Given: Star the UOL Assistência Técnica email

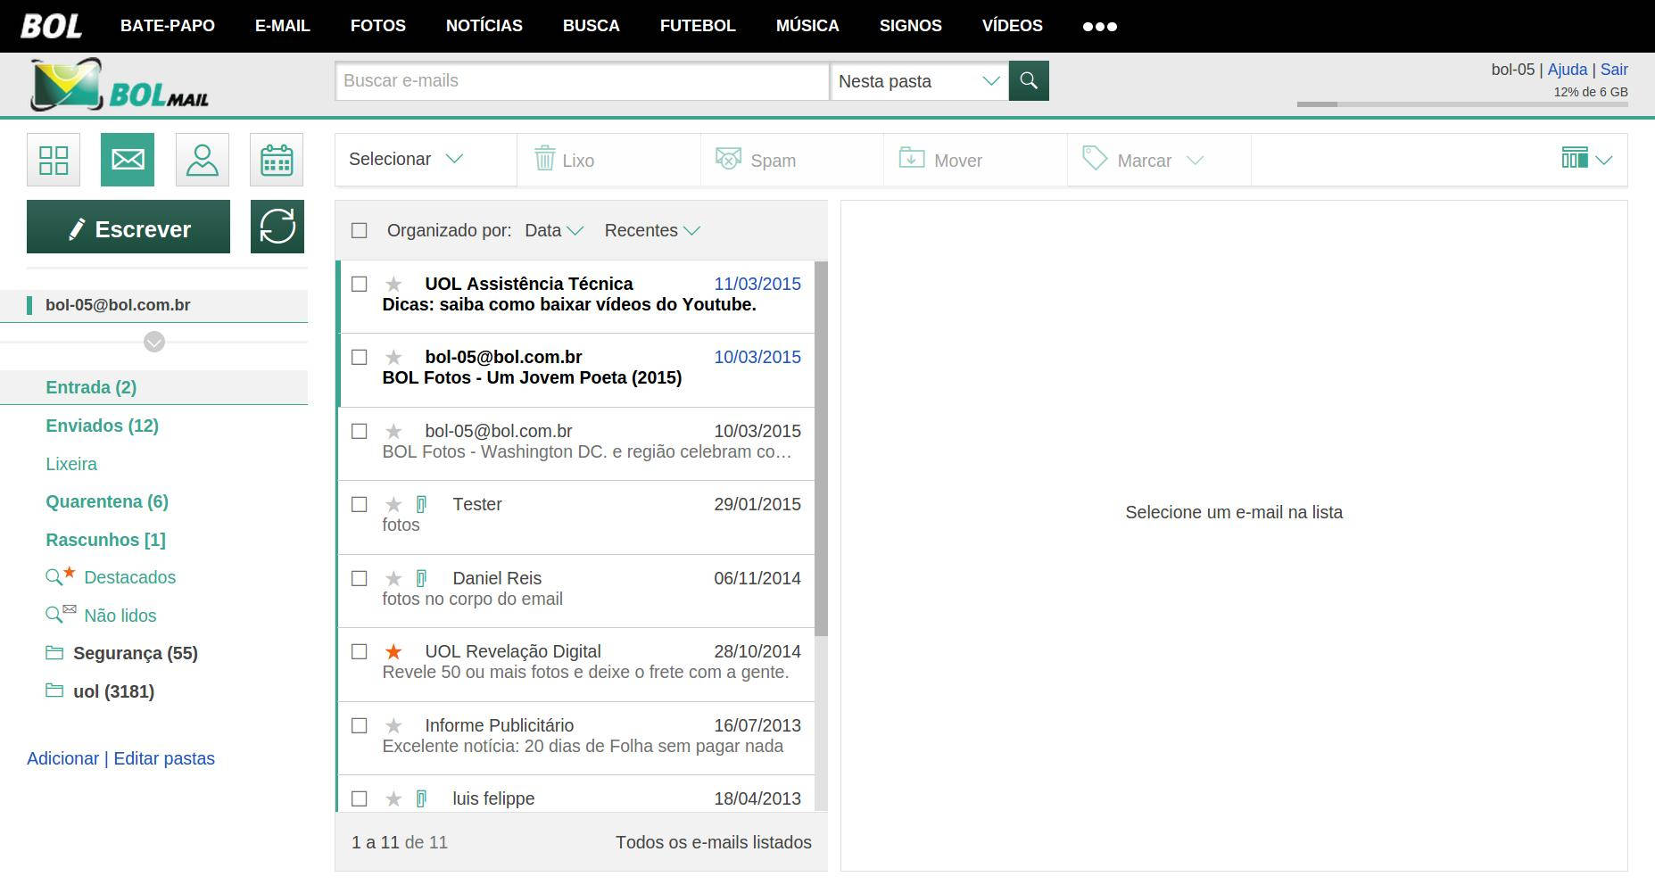Looking at the screenshot, I should (393, 285).
